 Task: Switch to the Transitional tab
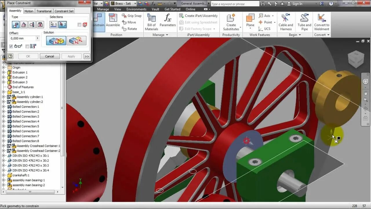44,11
